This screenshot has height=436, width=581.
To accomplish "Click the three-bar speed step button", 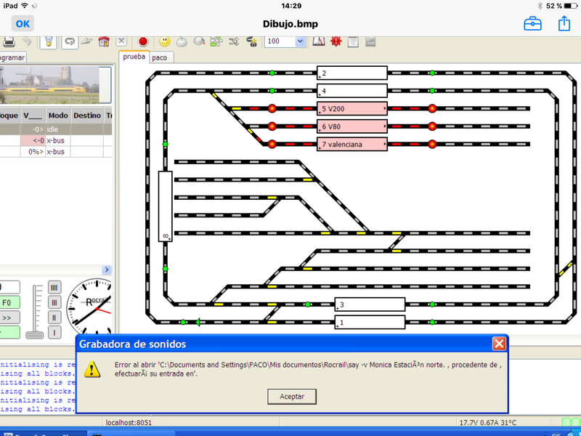I will click(x=54, y=302).
